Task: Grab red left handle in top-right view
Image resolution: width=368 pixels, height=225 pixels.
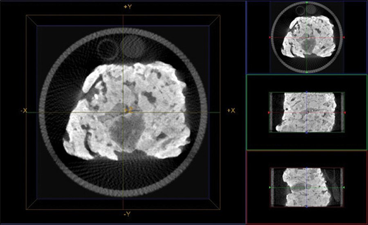Action: [270, 38]
